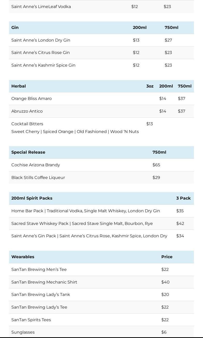The image size is (203, 338).
Task: Click Saint Anne's Gin Pack row
Action: point(89,236)
